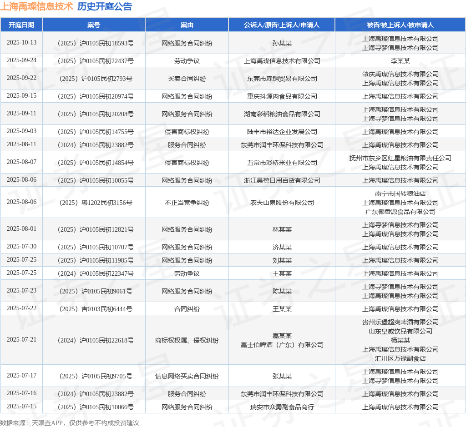466x427 pixels.
Task: Select case number (2025)沪0105民初12821号
Action: click(96, 229)
